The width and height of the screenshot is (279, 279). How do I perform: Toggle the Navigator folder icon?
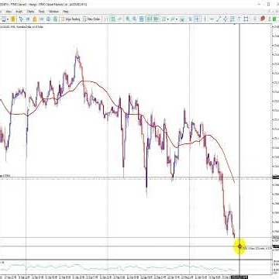pyautogui.click(x=34, y=19)
